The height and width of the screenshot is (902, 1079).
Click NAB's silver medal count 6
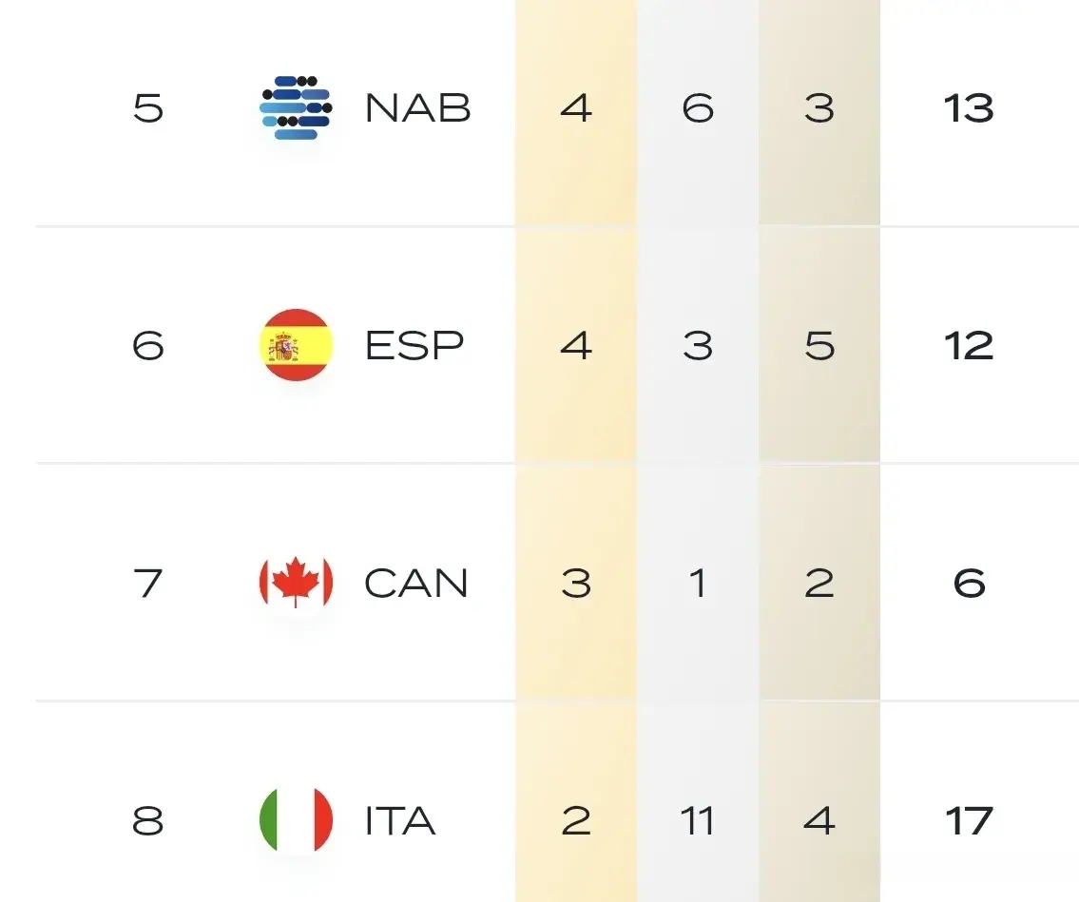pyautogui.click(x=698, y=108)
